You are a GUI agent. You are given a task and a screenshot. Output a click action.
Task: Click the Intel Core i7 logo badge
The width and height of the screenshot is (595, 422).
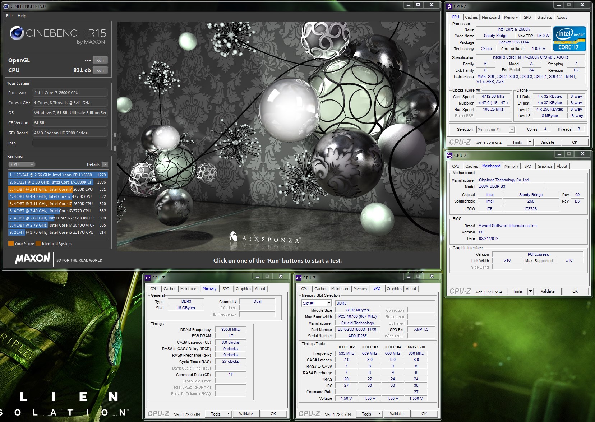[x=569, y=39]
